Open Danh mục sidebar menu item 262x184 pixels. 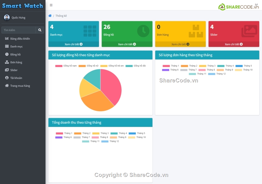16,47
